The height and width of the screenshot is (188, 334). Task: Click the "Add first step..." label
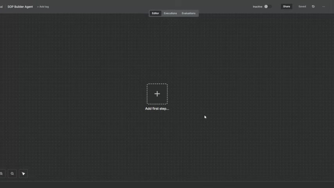point(157,108)
